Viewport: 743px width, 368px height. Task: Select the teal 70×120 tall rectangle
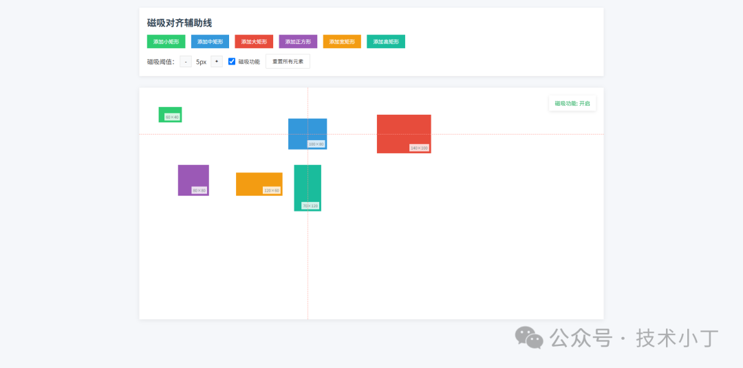tap(308, 187)
